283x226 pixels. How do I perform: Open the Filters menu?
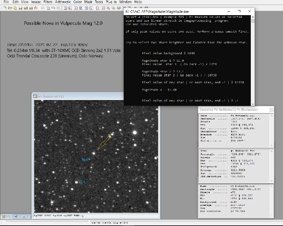pyautogui.click(x=48, y=2)
